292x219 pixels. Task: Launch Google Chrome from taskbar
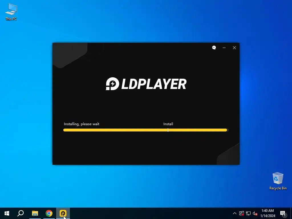(49, 213)
